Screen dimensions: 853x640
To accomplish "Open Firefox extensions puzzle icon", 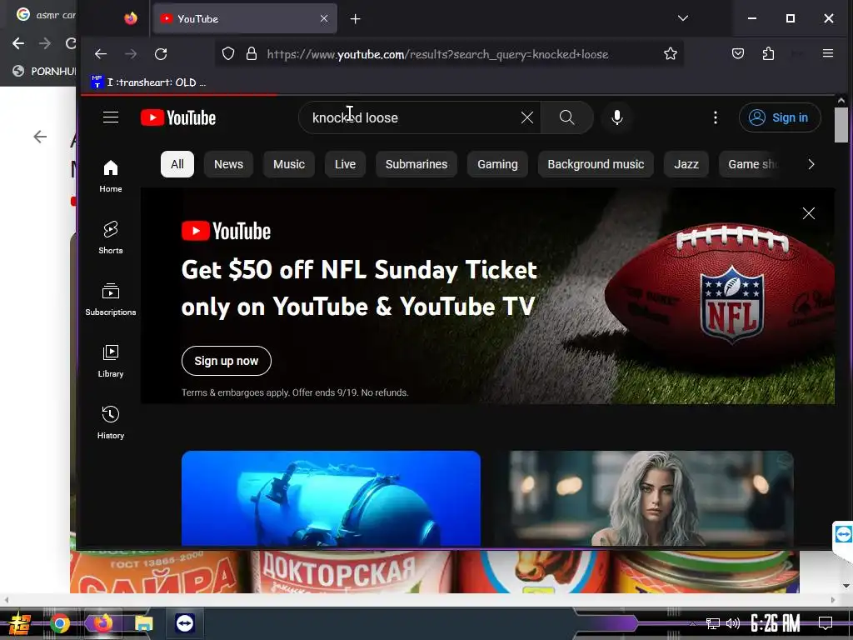I will coord(768,53).
